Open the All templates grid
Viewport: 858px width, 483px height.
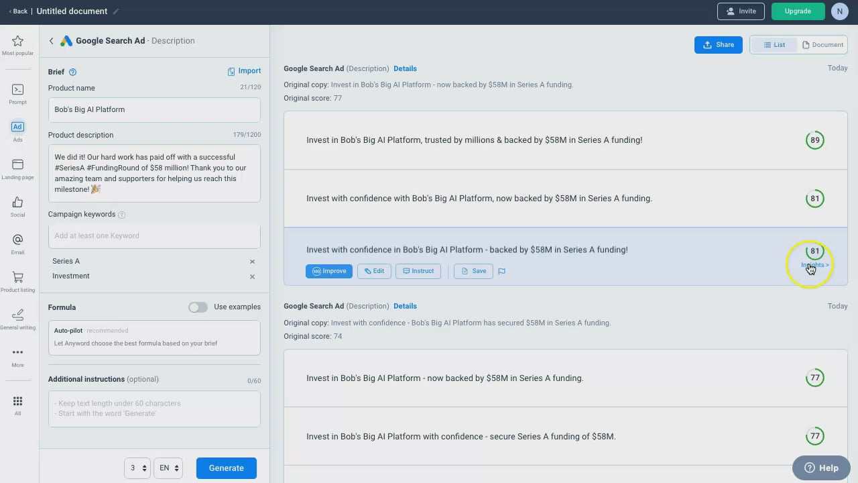click(17, 405)
